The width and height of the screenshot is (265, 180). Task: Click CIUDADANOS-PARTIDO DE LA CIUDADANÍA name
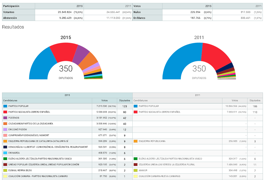[x=31, y=124]
